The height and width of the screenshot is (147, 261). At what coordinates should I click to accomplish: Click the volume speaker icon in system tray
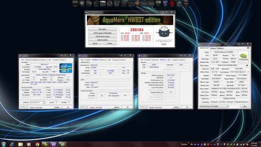[x=244, y=144]
